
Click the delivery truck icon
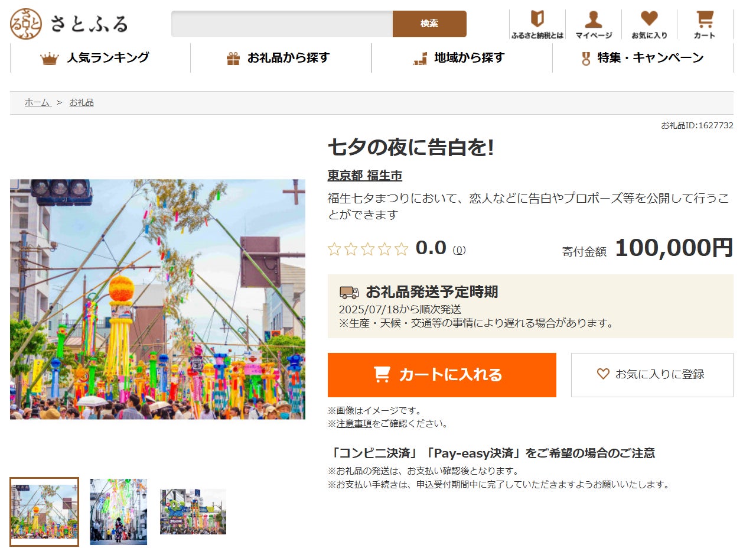click(349, 292)
